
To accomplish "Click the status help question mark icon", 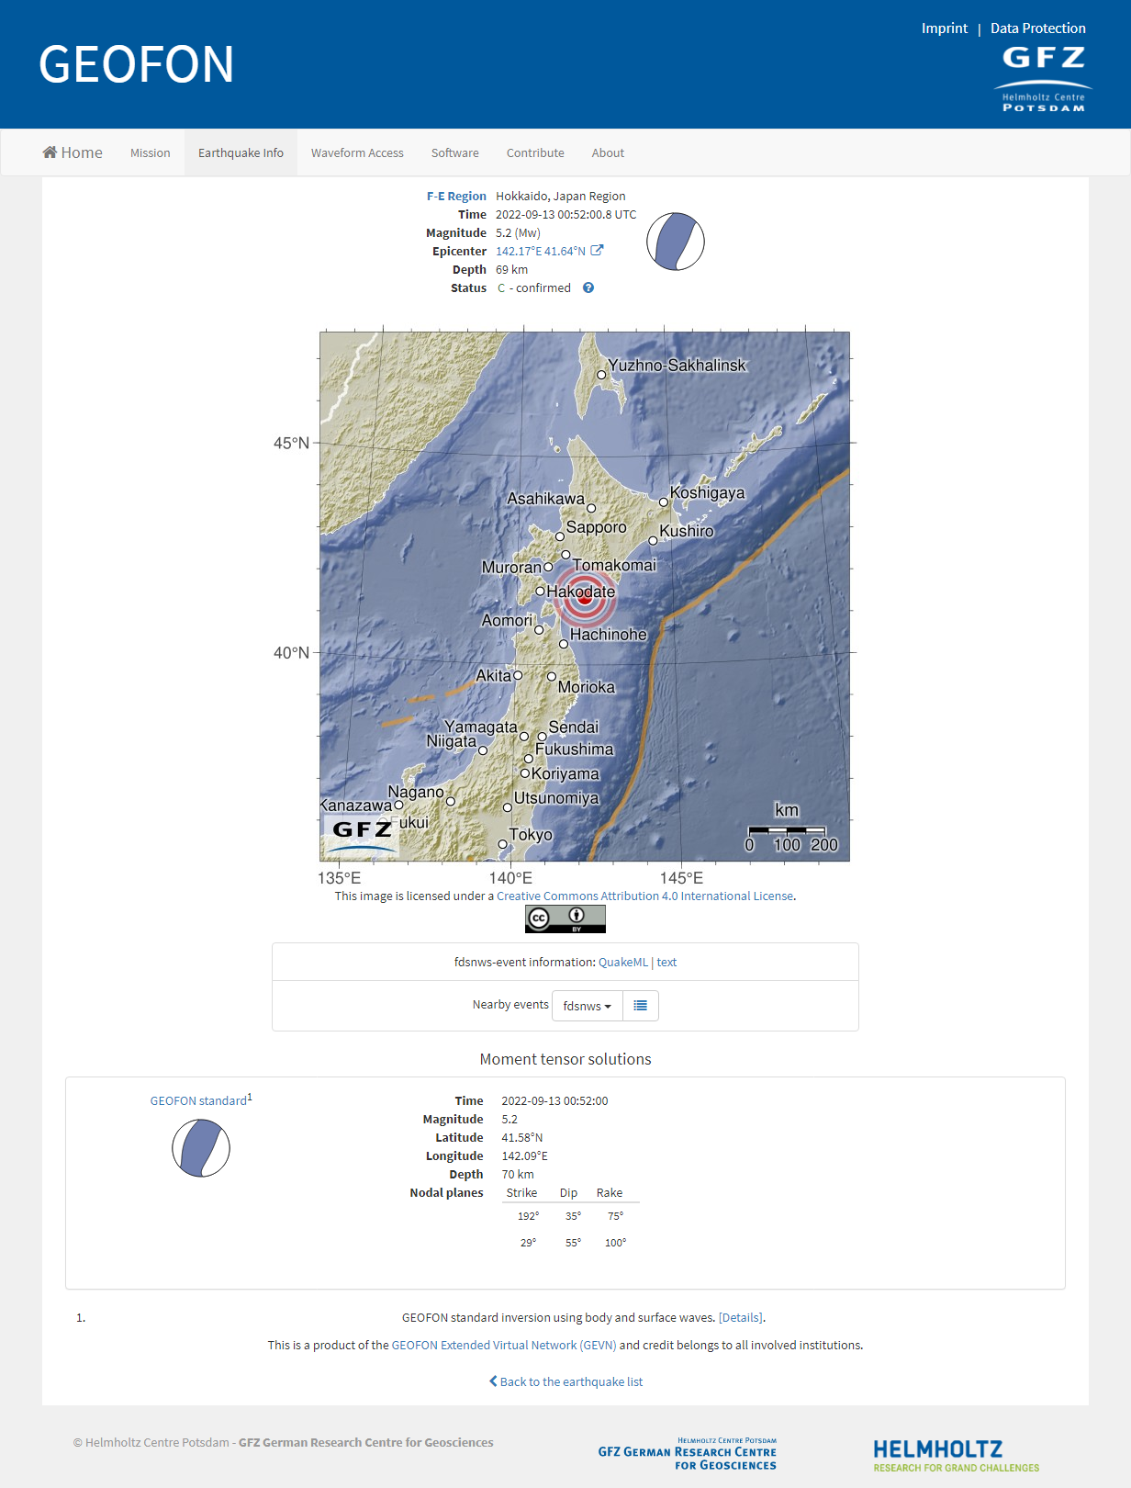I will tap(588, 287).
